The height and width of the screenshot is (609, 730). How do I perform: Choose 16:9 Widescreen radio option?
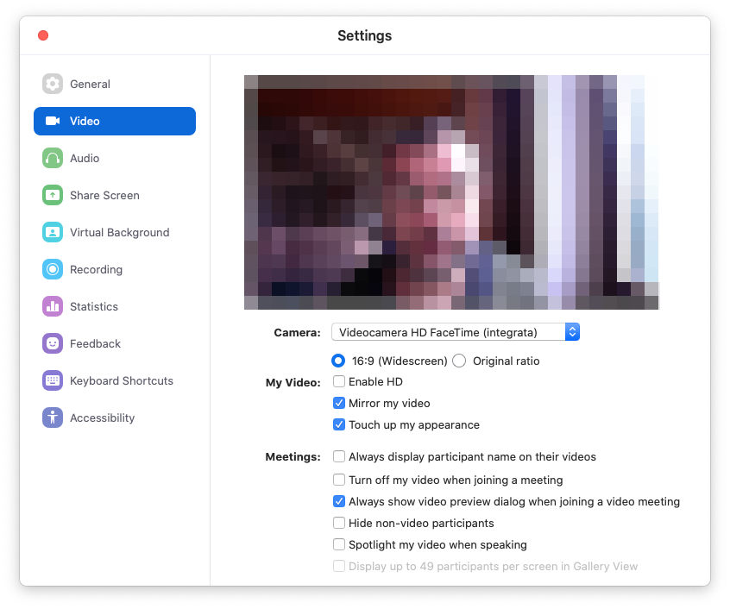pyautogui.click(x=338, y=361)
